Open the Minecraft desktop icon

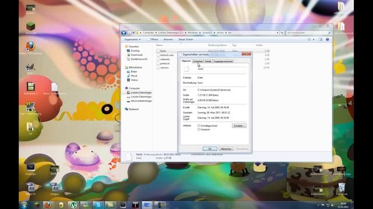point(31,28)
